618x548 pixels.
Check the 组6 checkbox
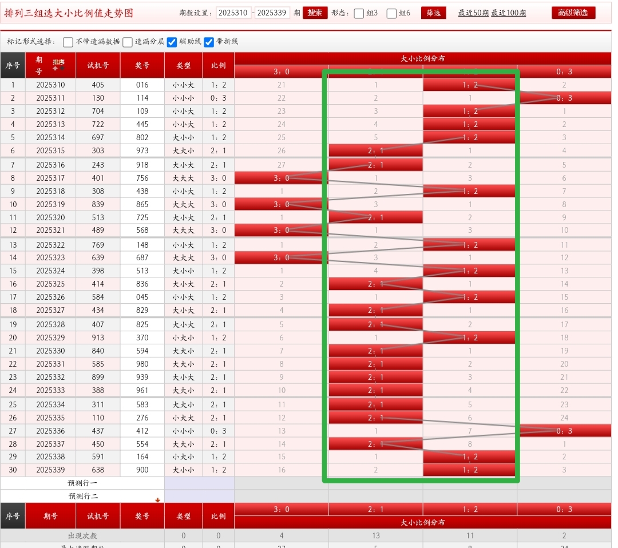391,13
